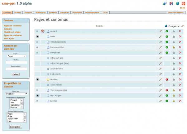Open the Type dropdown showing Page
The width and height of the screenshot is (187, 134).
coord(17,56)
